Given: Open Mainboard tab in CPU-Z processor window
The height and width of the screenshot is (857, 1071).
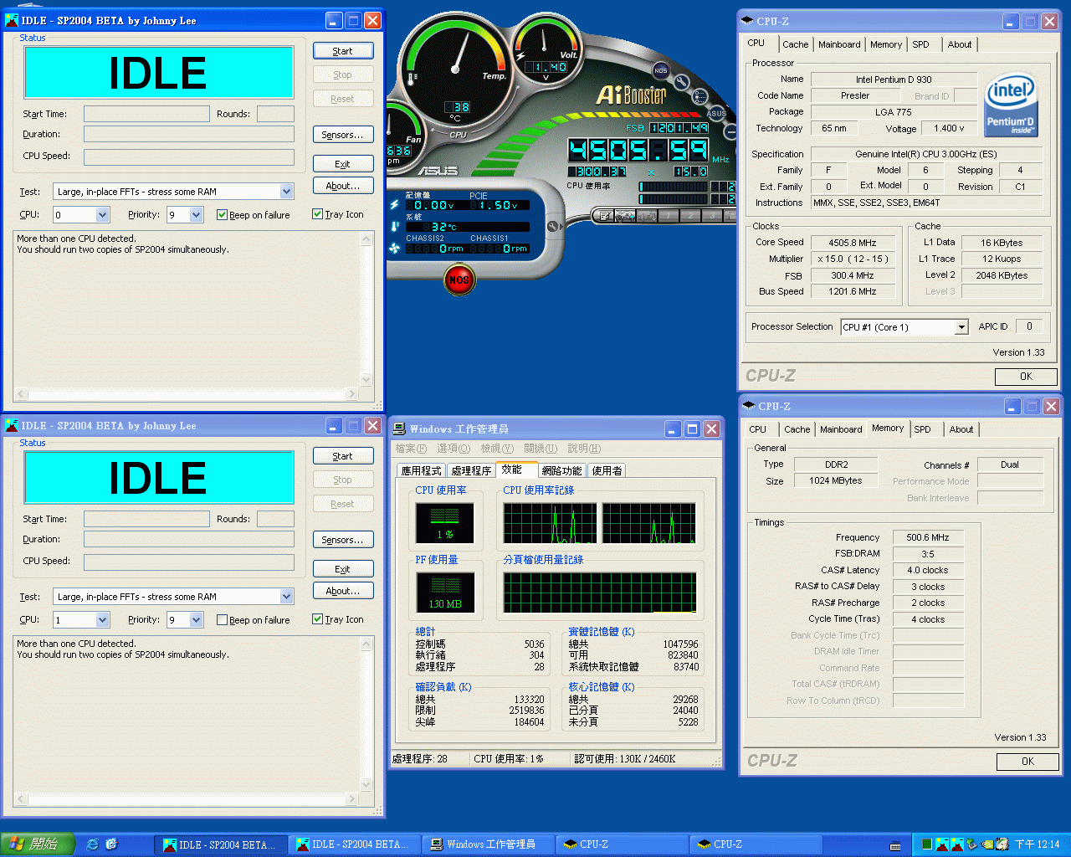Looking at the screenshot, I should (839, 44).
